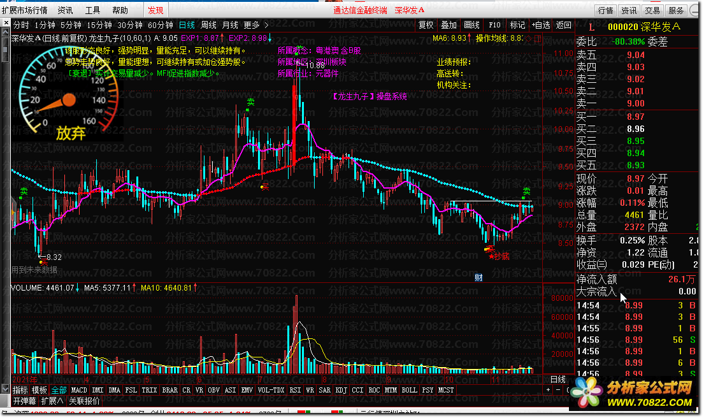
Task: Open the 模板 template tab
Action: 39,390
